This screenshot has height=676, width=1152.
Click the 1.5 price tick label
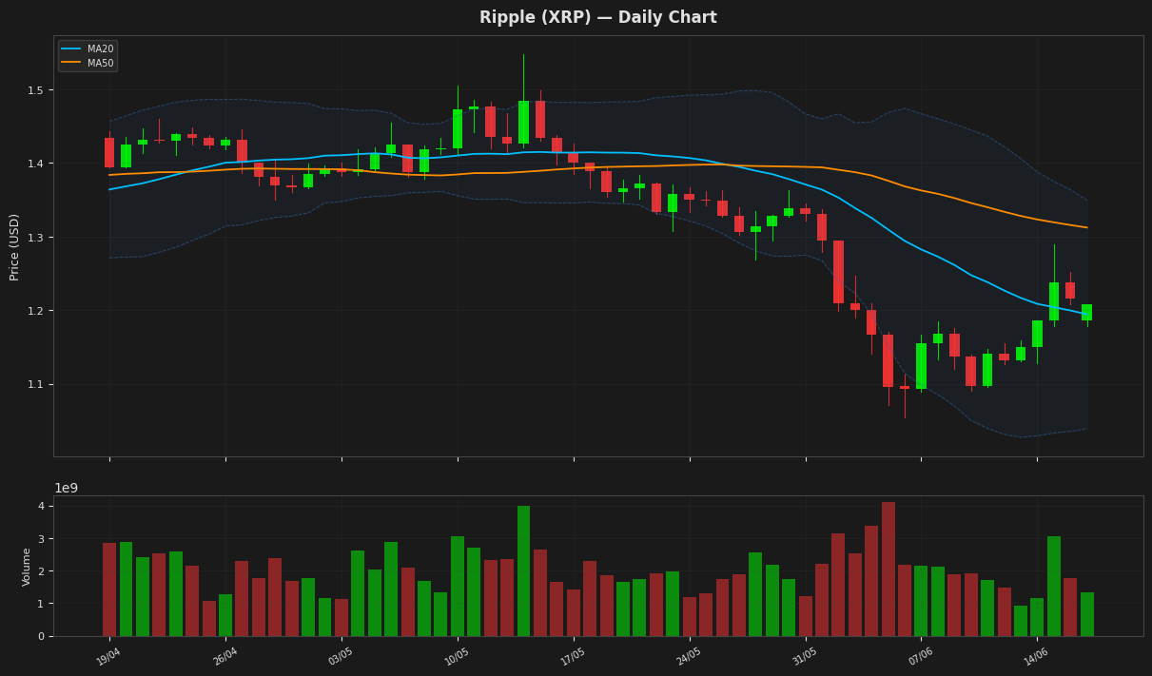(x=37, y=90)
